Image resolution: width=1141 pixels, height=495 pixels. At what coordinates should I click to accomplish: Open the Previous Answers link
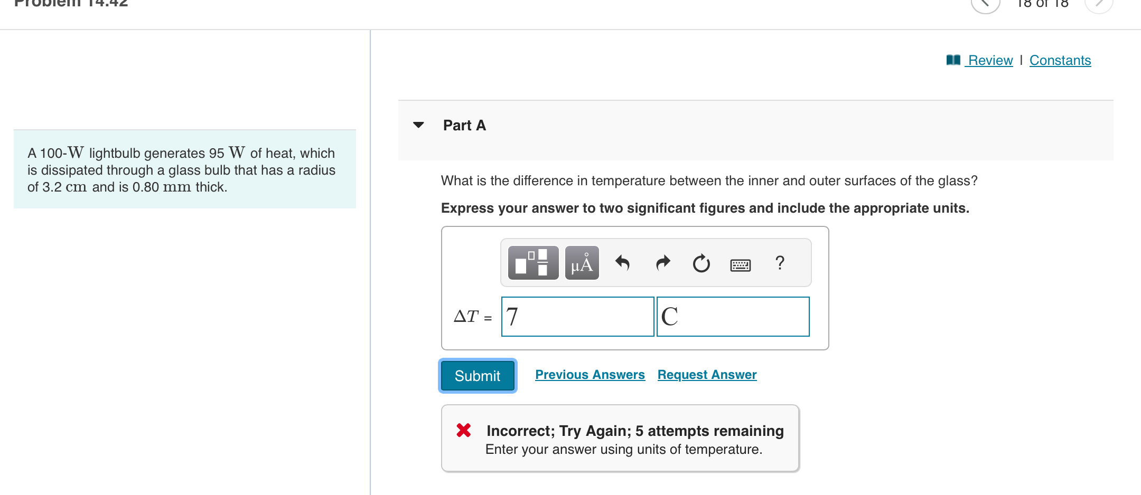coord(590,375)
